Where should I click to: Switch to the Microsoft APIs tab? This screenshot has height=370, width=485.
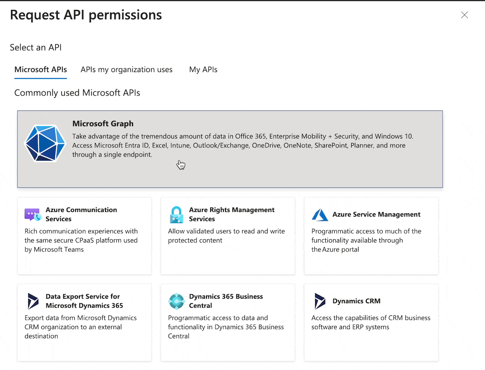coord(40,70)
